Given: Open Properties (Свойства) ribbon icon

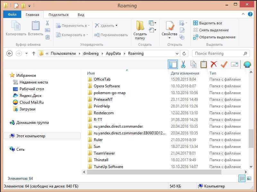Looking at the screenshot, I should pyautogui.click(x=170, y=26).
